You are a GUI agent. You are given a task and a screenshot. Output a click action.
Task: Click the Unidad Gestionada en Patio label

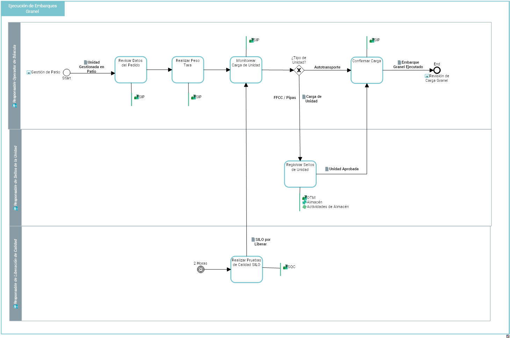pos(92,67)
